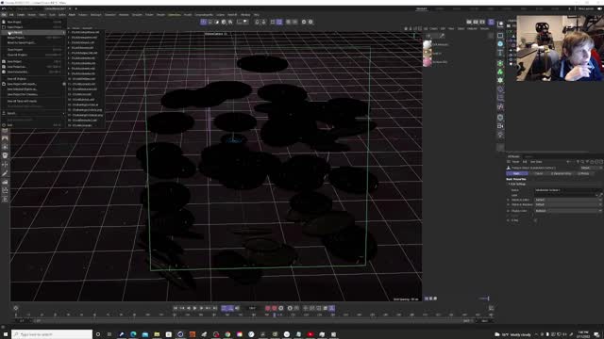Click New Project in the File menu
Screen dimensions: 604x339
14,22
